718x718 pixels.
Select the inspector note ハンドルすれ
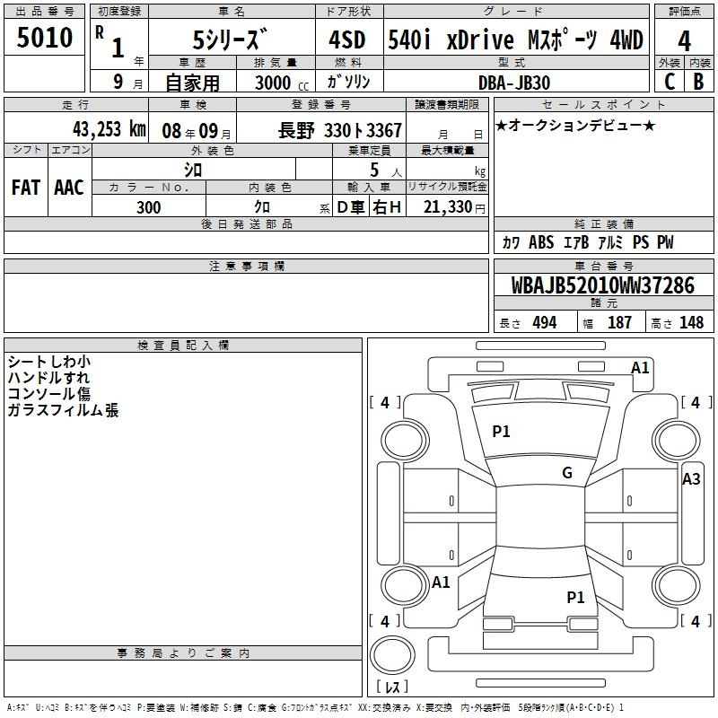(x=48, y=378)
